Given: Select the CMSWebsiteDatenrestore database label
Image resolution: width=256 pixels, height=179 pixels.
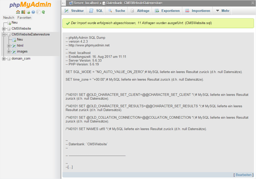Looking at the screenshot, I should (30, 34).
